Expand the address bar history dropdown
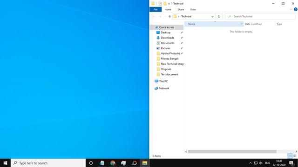This screenshot has height=167, width=298. pyautogui.click(x=212, y=17)
